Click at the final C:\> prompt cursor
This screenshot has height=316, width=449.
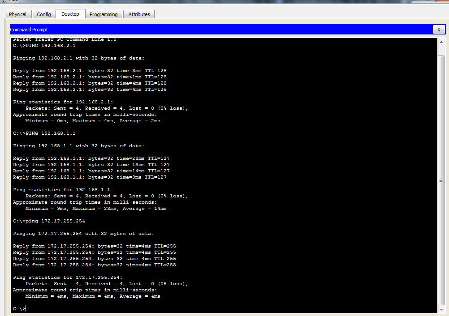[x=26, y=308]
